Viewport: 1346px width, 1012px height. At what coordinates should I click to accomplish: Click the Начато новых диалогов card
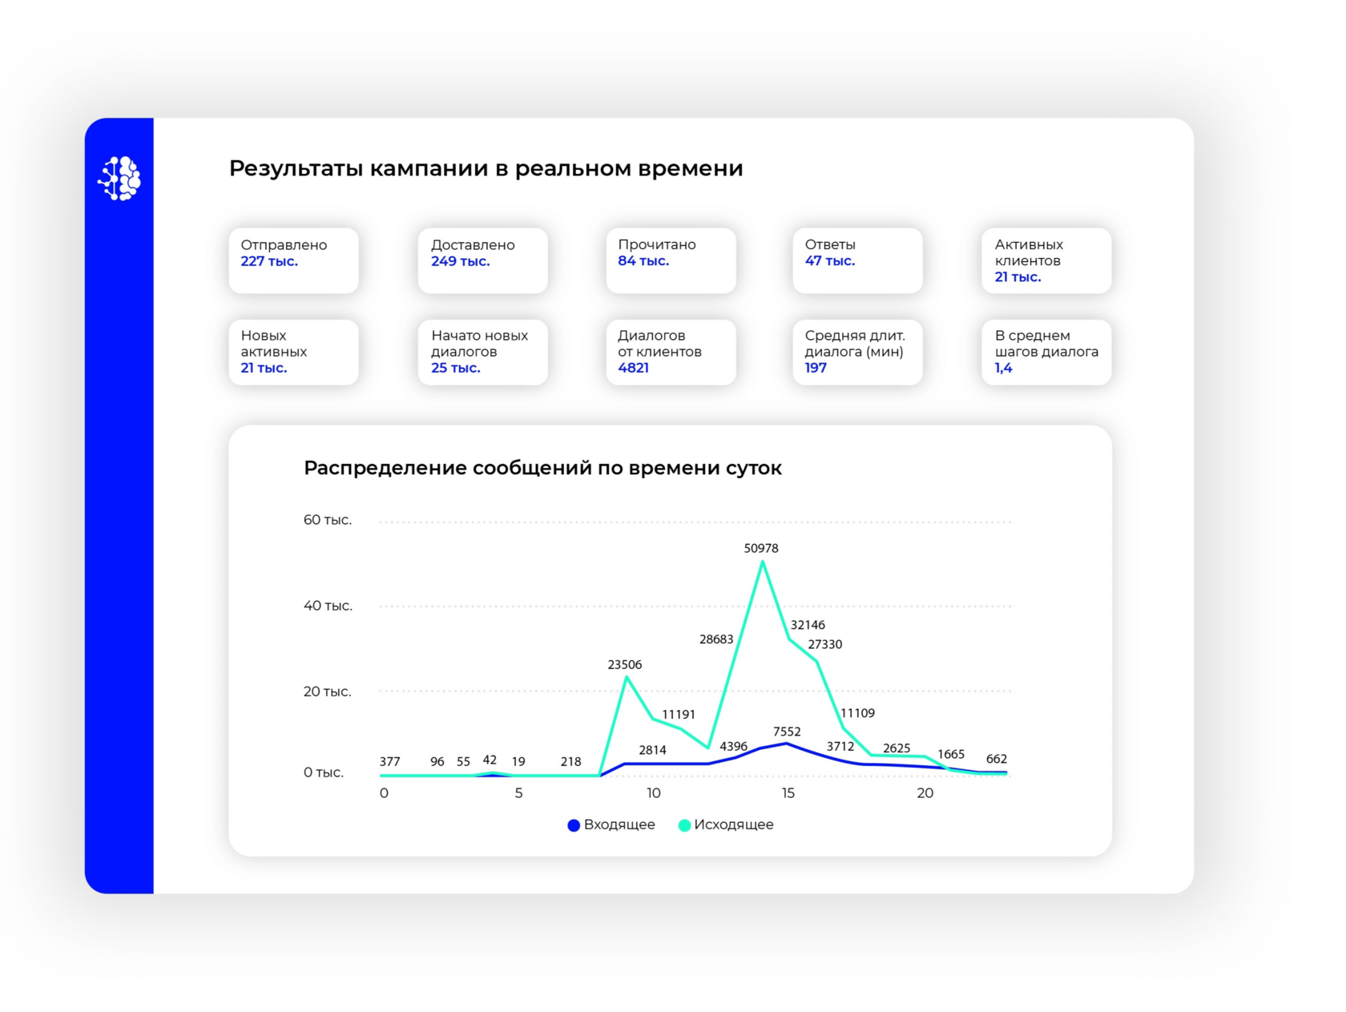click(x=482, y=352)
